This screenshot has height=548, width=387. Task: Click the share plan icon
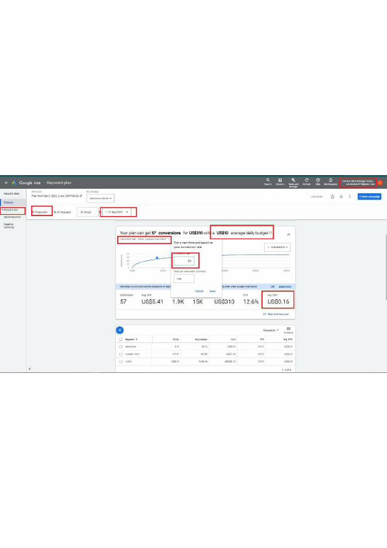332,197
